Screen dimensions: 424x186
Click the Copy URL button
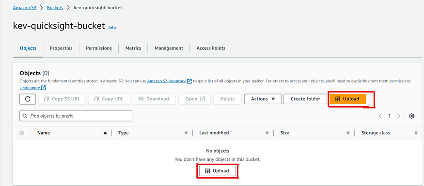click(x=109, y=99)
